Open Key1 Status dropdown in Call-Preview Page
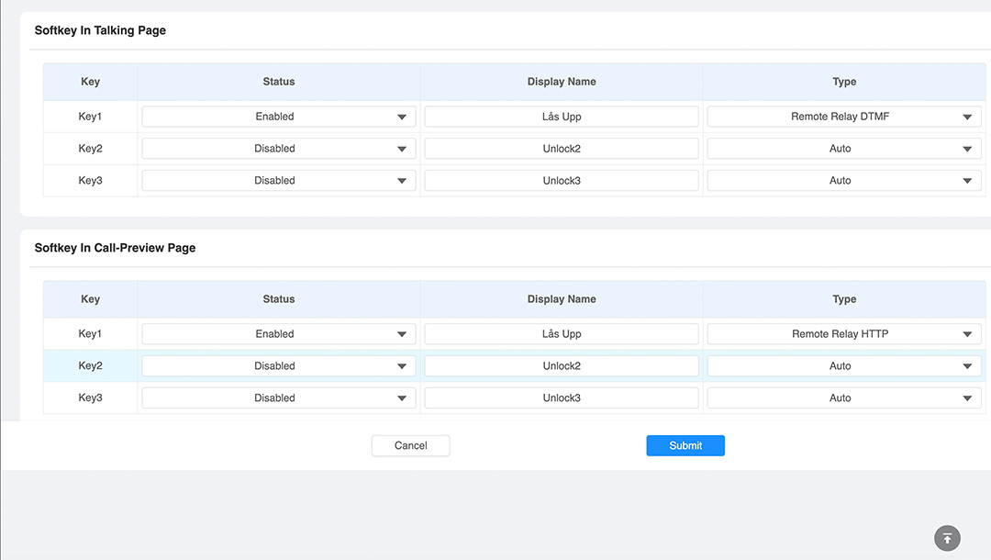991x560 pixels. [x=278, y=334]
